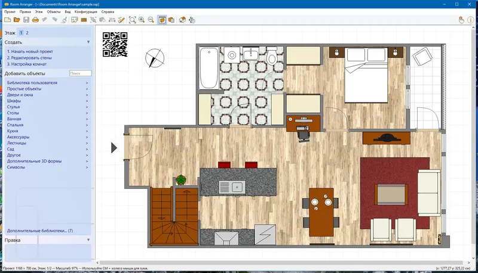Open the Объекты menu

pos(54,12)
